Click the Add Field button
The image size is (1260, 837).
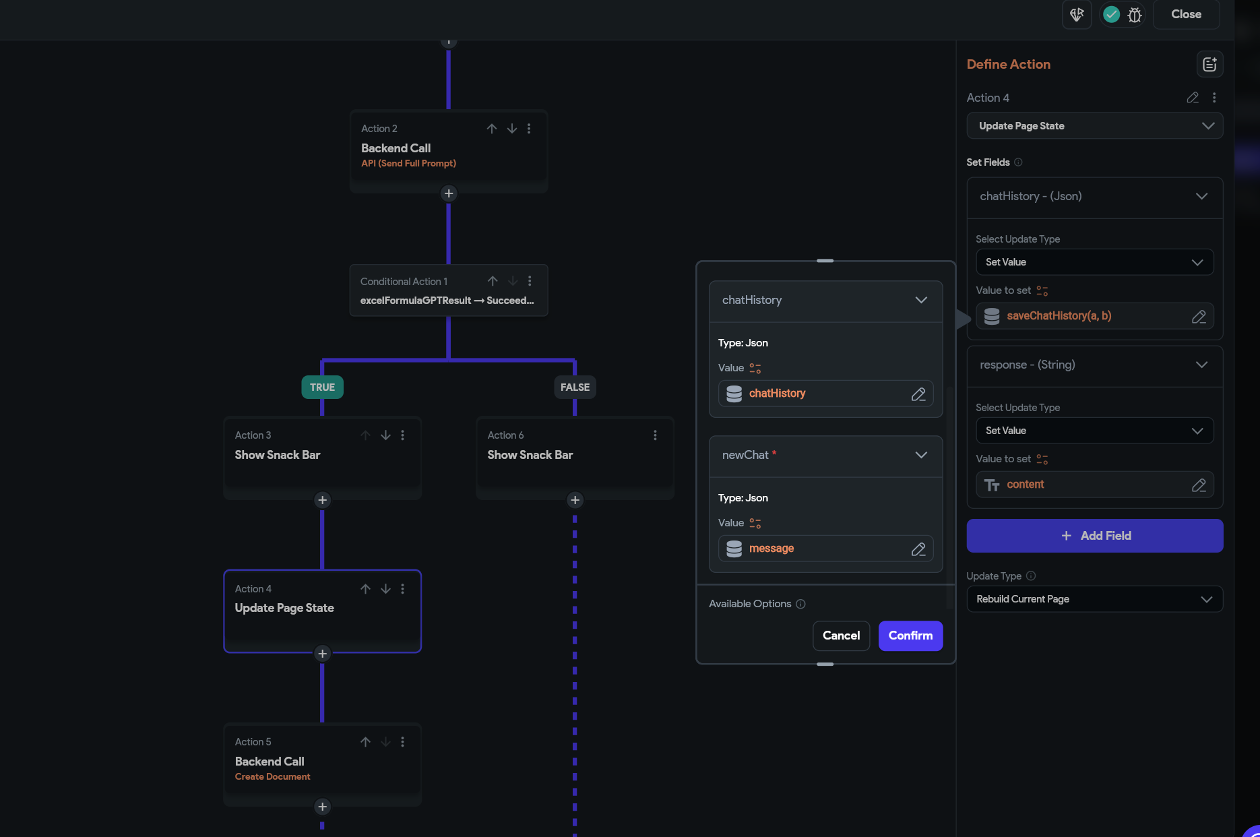click(x=1095, y=536)
